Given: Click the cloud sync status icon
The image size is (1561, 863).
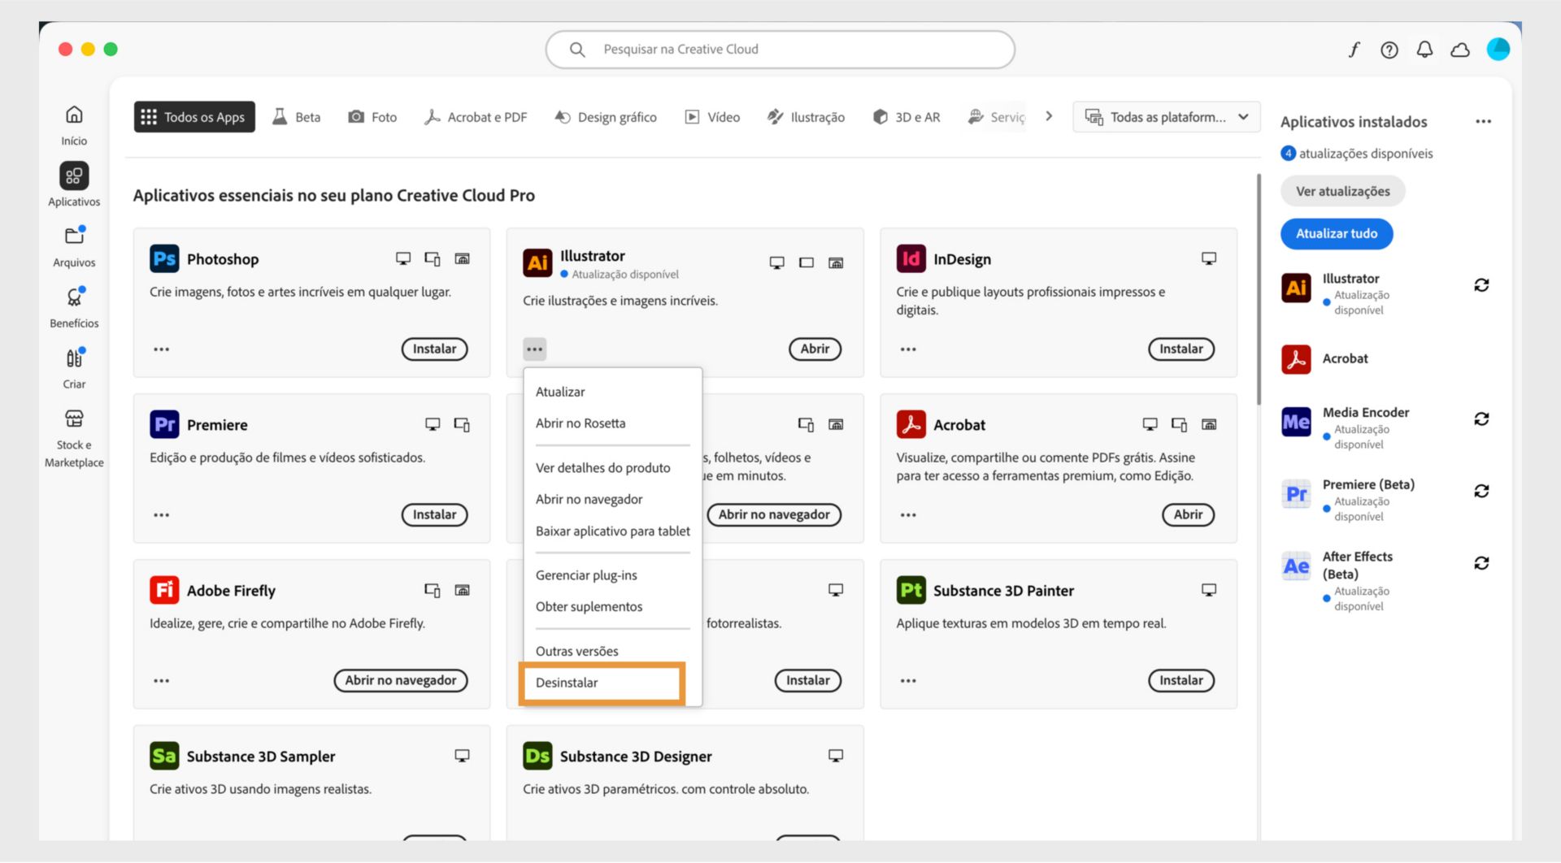Looking at the screenshot, I should [1460, 50].
